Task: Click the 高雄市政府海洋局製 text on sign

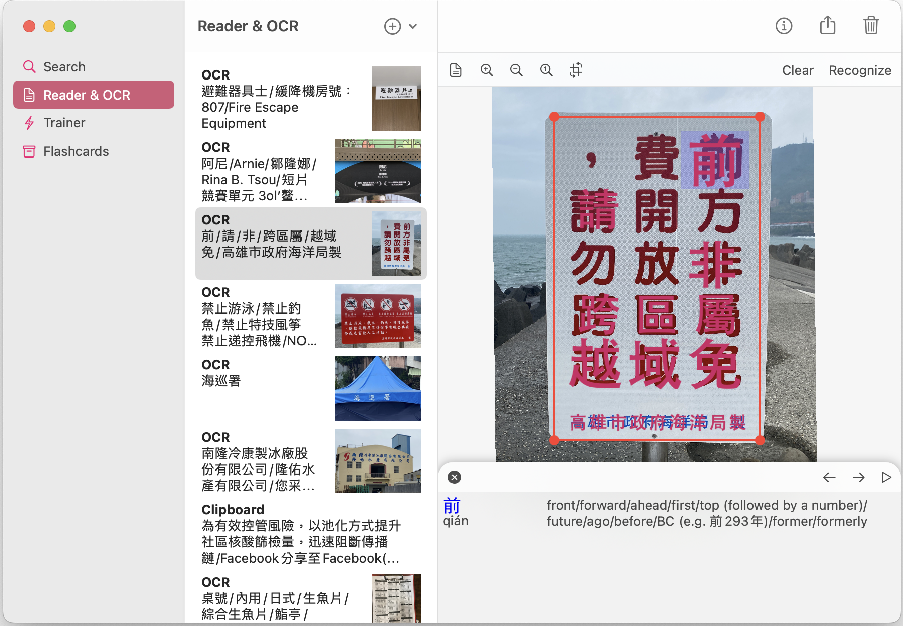Action: click(658, 422)
